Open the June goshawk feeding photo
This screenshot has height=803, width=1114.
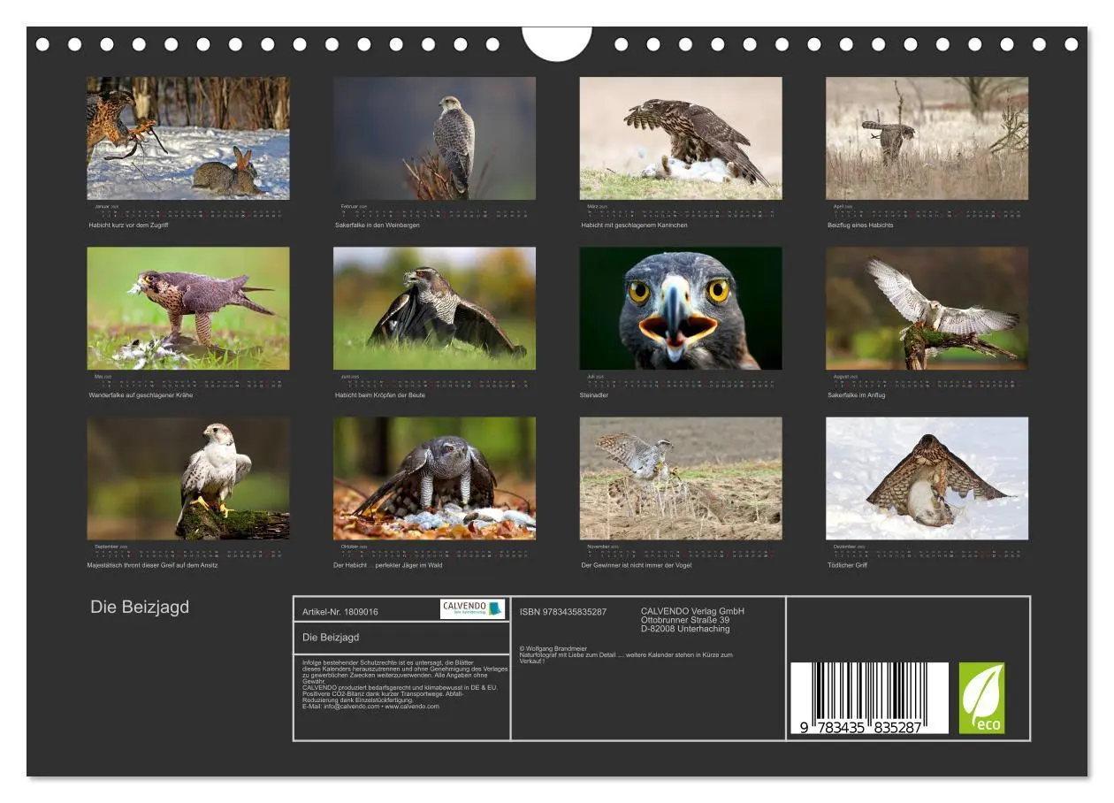pos(434,308)
